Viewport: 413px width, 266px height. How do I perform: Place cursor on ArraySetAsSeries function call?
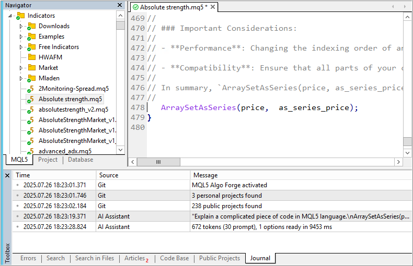pyautogui.click(x=198, y=107)
